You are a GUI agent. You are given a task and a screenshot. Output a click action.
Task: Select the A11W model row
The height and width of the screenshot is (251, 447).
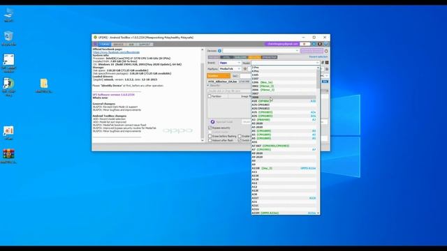click(x=284, y=168)
